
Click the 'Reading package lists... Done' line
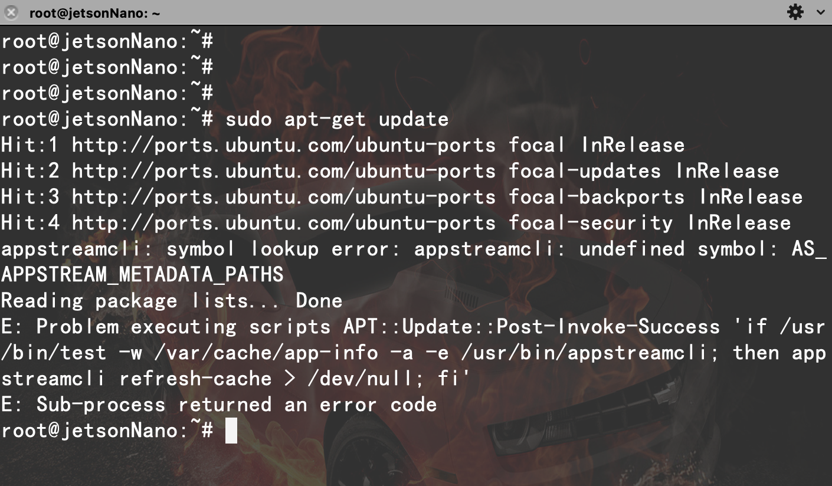pos(172,301)
